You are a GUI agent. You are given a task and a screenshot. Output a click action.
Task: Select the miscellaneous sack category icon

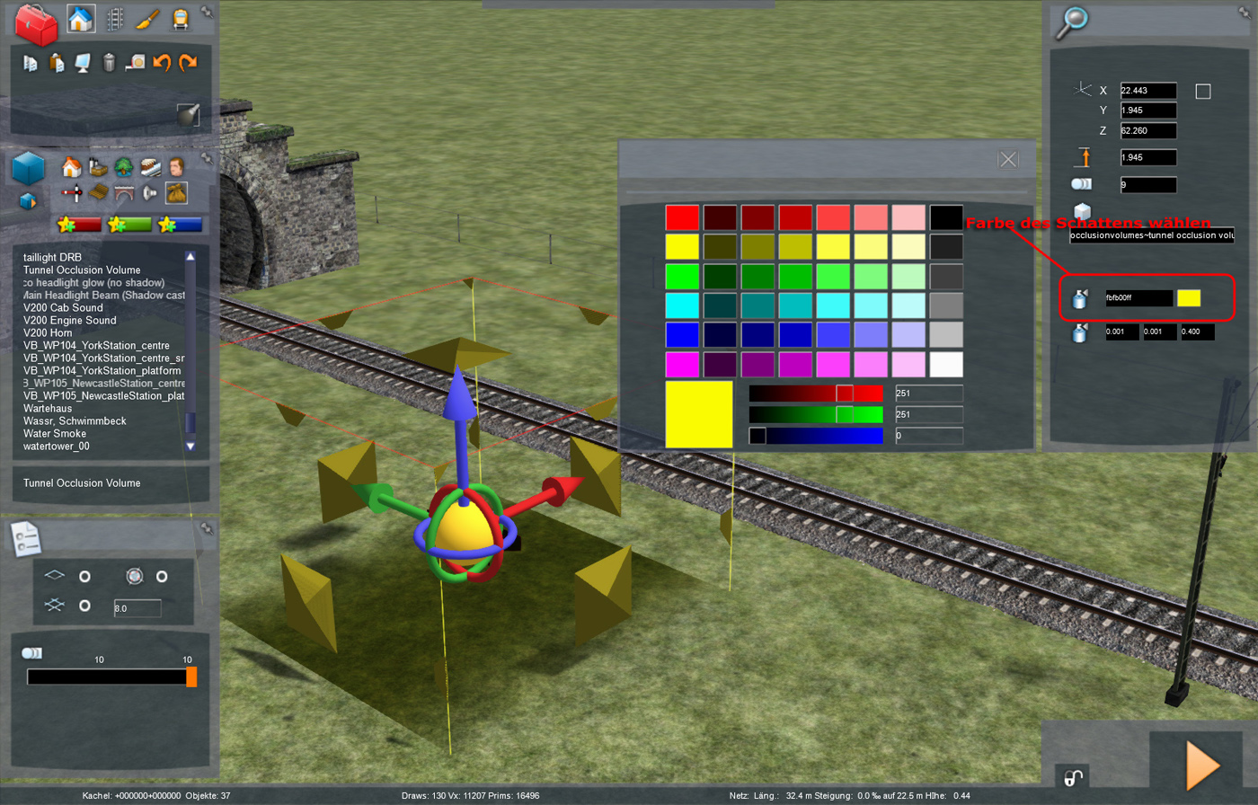click(x=176, y=191)
